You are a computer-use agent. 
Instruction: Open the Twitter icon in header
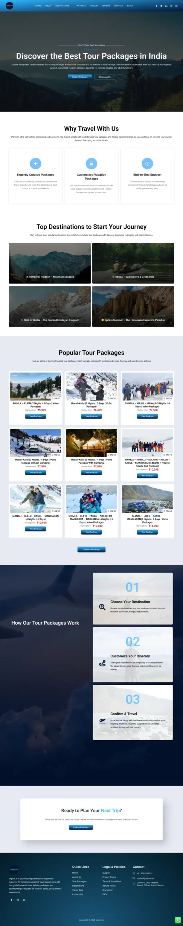[161, 6]
